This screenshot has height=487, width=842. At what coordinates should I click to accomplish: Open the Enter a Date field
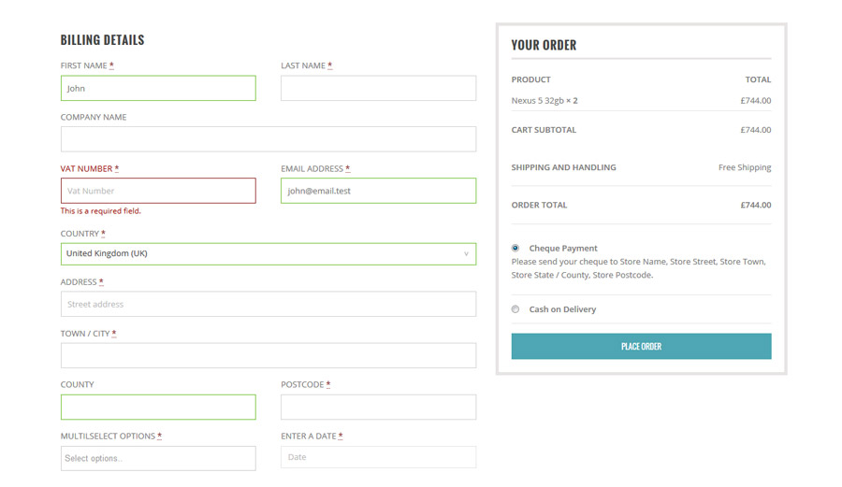(x=378, y=457)
